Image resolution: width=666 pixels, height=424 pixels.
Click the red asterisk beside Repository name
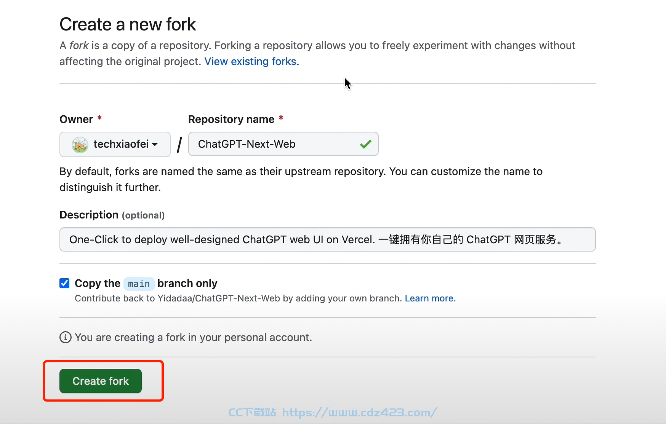281,118
